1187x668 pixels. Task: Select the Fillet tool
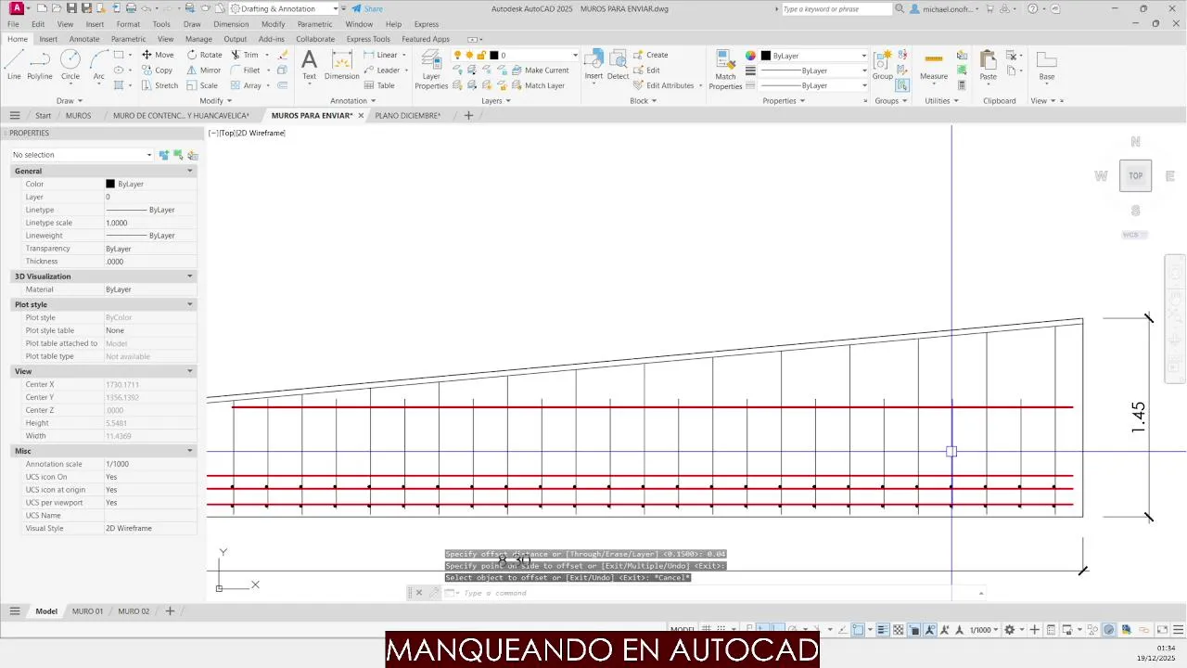tap(246, 70)
